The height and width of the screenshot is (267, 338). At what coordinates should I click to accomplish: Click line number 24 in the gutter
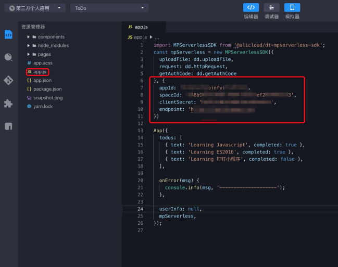coord(140,209)
